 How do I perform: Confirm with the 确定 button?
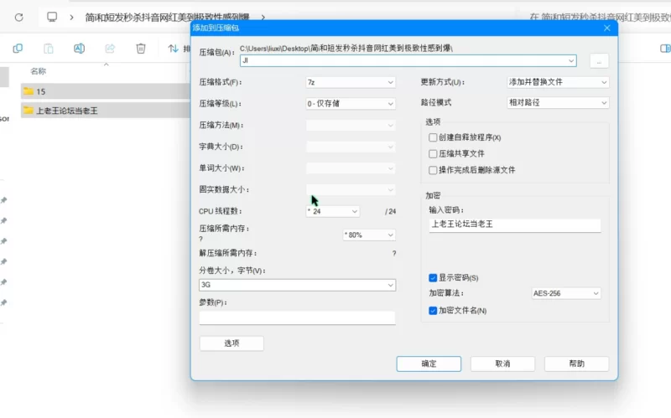click(429, 364)
